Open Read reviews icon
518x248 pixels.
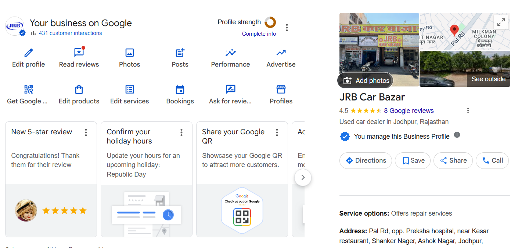(x=79, y=53)
